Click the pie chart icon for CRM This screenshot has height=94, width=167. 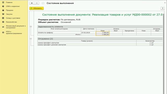click(x=3, y=6)
